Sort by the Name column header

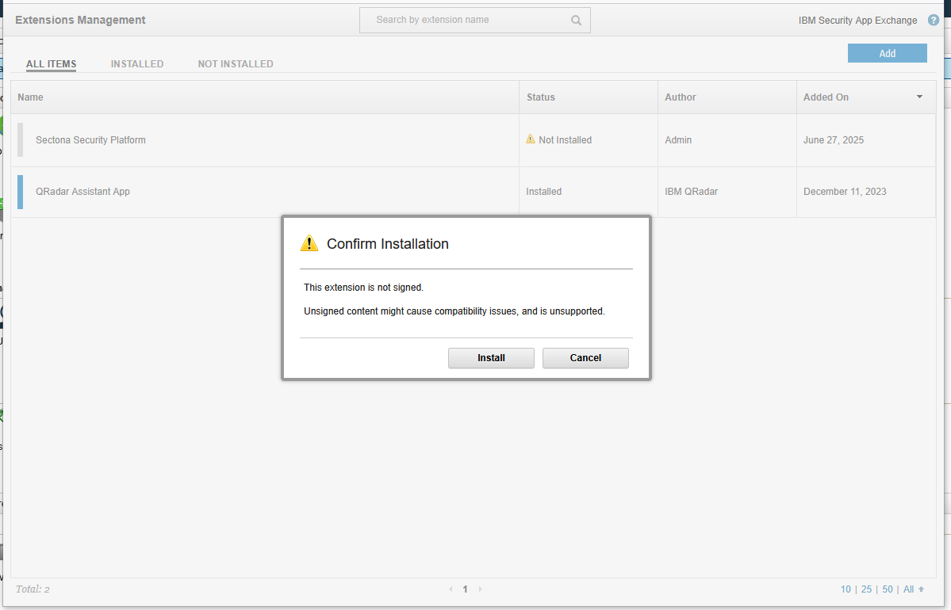(30, 97)
